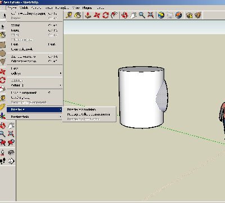The image size is (225, 203).
Task: Select the Tape Measure tool in top toolbar
Action: [x=69, y=15]
